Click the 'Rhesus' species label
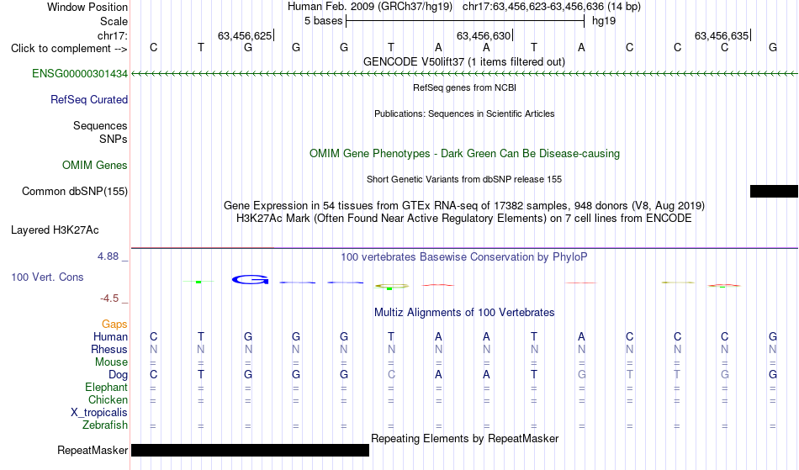799x470 pixels. tap(109, 349)
